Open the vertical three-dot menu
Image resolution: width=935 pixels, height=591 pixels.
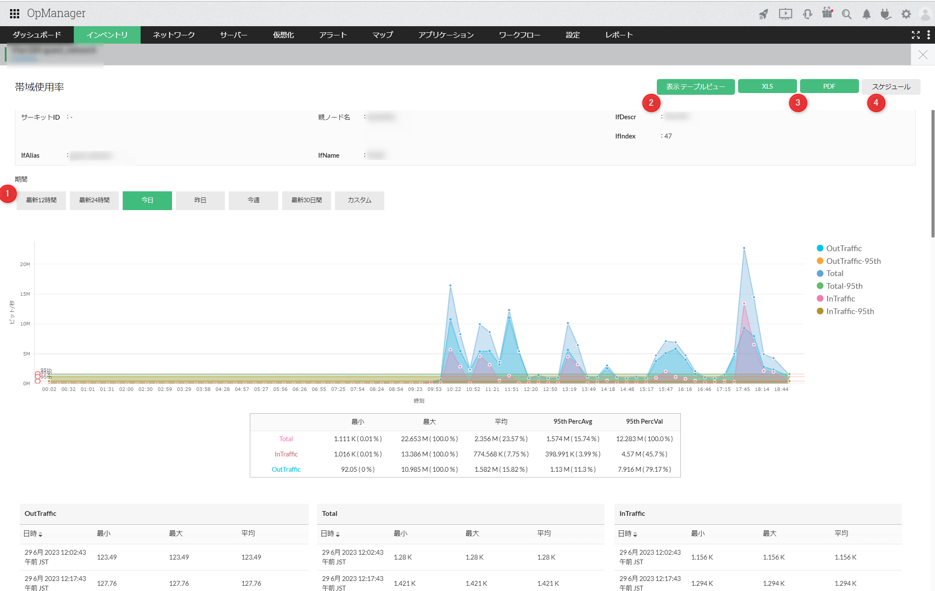928,35
